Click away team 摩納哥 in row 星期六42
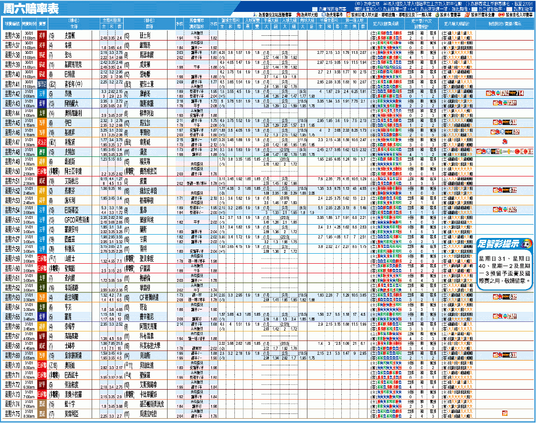 click(x=145, y=93)
